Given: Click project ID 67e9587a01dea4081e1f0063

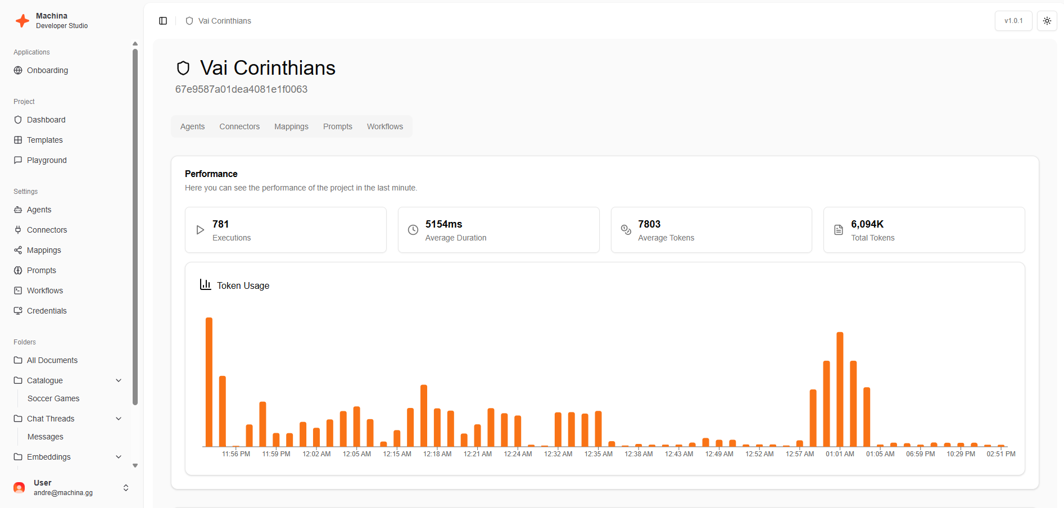Looking at the screenshot, I should pos(241,89).
